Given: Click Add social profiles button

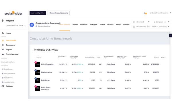Looking at the screenshot, I should coord(38,13).
